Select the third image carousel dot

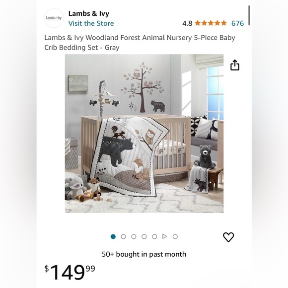coord(134,236)
